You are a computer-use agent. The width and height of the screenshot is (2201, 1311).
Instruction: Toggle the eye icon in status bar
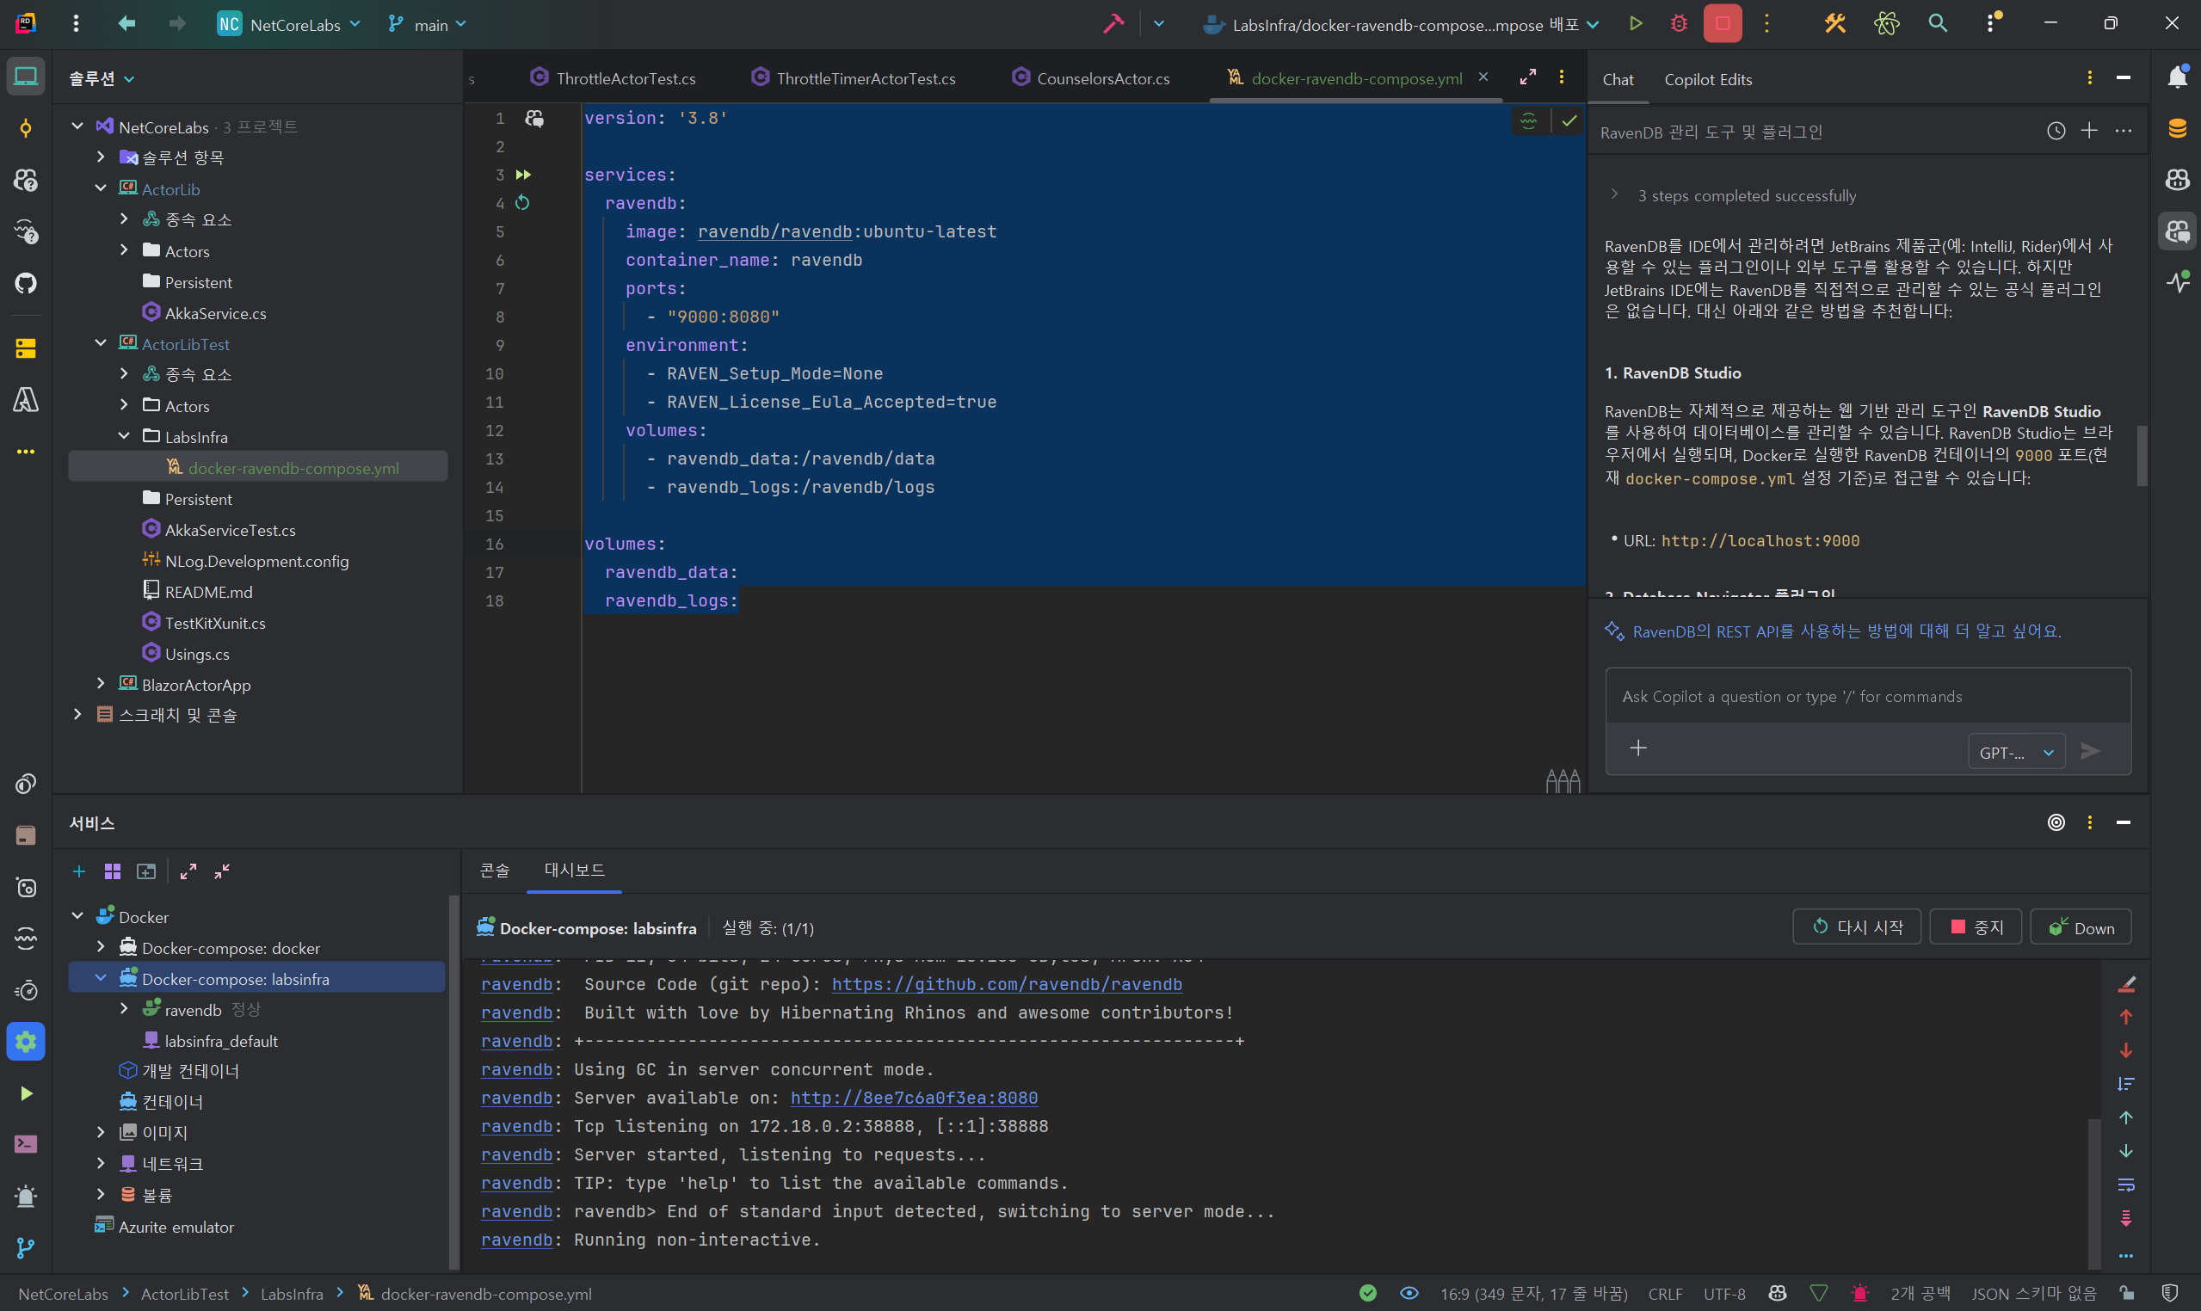tap(1409, 1293)
